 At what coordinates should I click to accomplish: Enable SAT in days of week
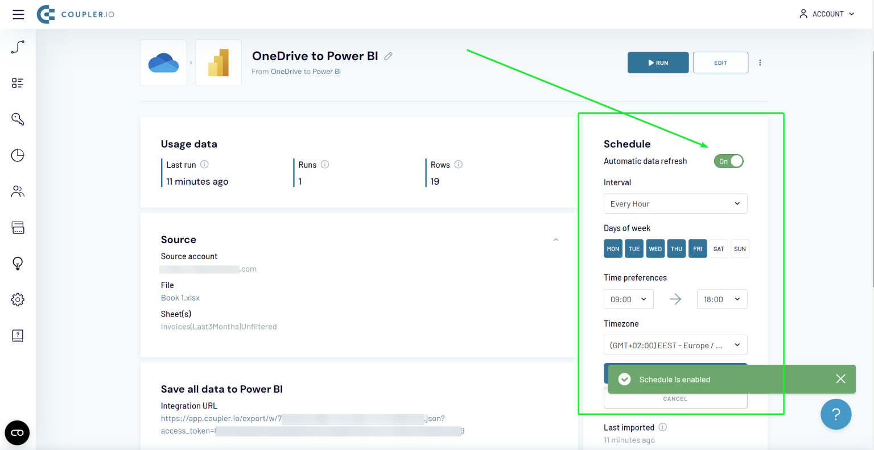tap(719, 248)
